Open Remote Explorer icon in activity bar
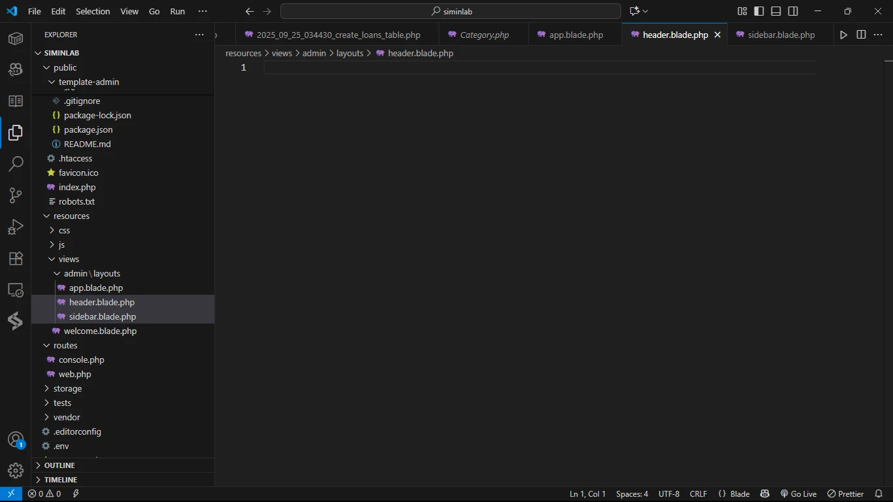The width and height of the screenshot is (893, 502). point(16,290)
